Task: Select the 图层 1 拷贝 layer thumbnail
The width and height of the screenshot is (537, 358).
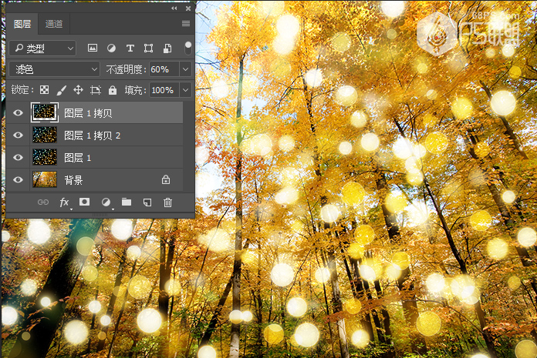Action: pos(45,112)
